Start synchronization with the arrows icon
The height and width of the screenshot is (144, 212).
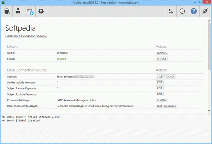pyautogui.click(x=171, y=11)
